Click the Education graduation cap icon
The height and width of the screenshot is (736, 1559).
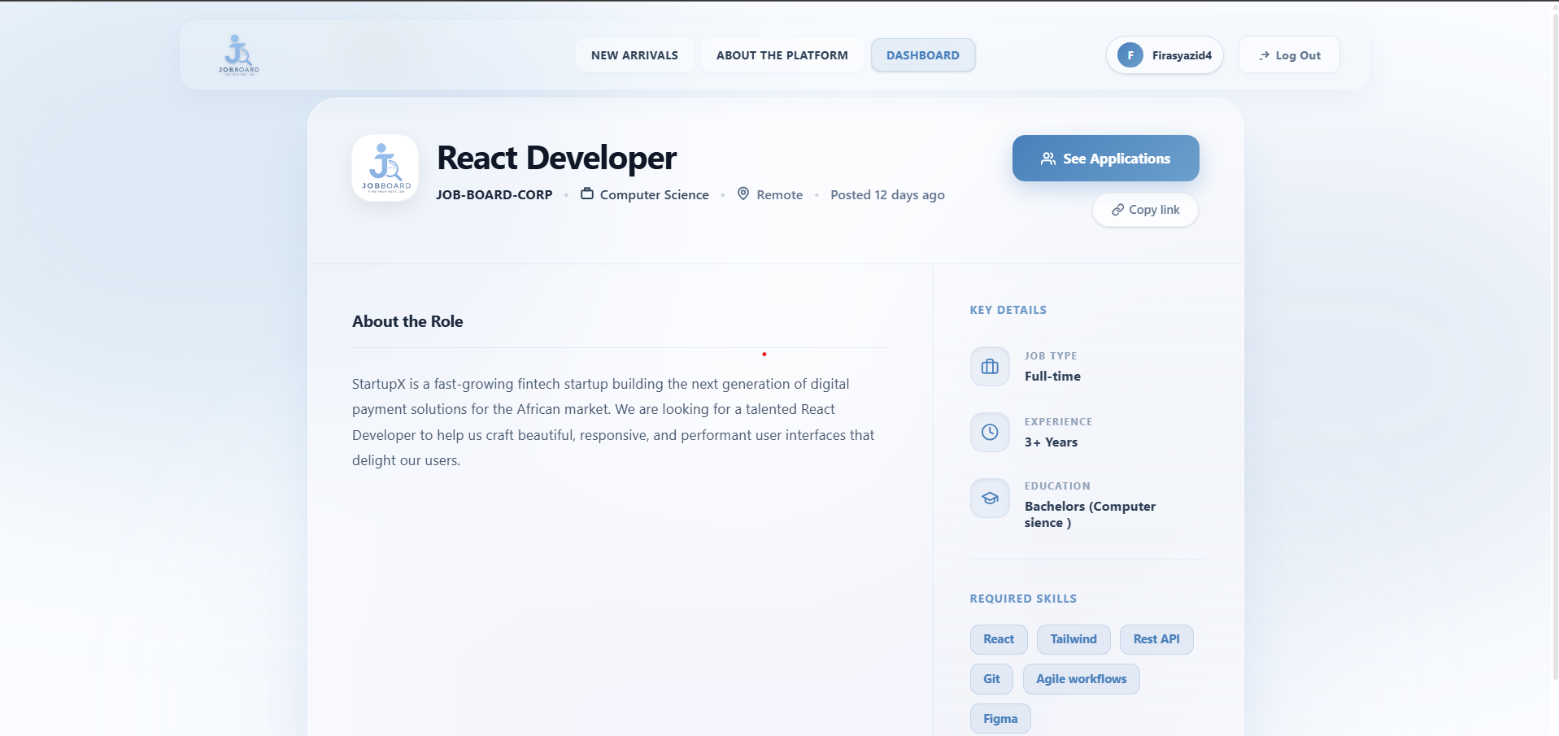click(x=989, y=498)
